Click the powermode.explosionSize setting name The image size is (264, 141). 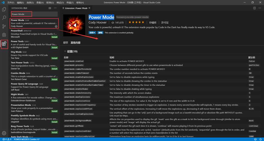[x=77, y=101]
